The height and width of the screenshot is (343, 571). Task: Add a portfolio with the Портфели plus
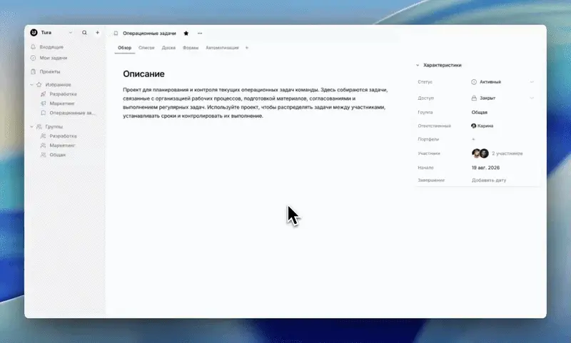pyautogui.click(x=473, y=139)
